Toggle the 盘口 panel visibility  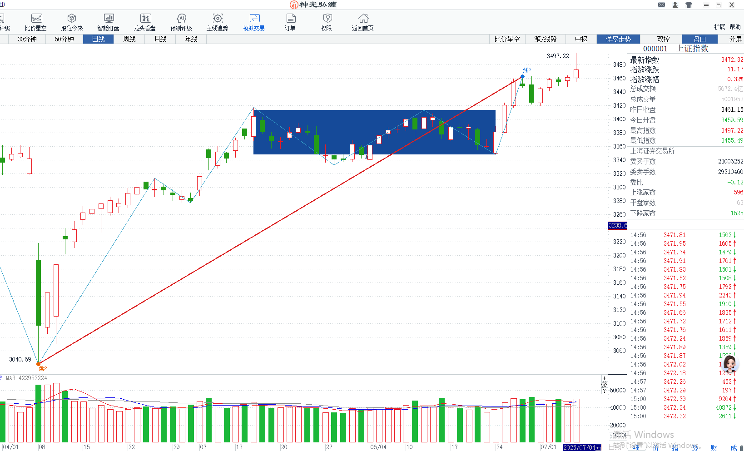point(699,39)
